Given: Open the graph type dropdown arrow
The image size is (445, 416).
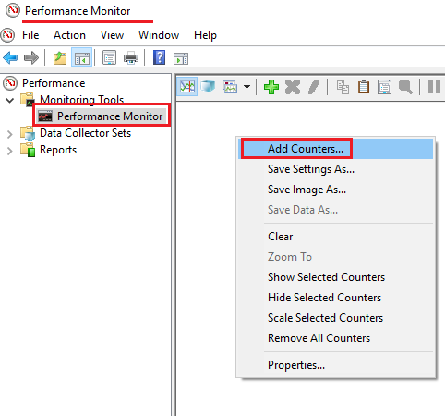Looking at the screenshot, I should [x=247, y=87].
